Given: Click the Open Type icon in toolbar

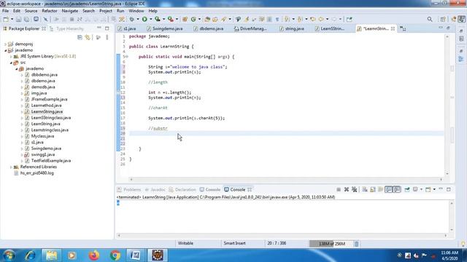Looking at the screenshot, I should [207, 20].
